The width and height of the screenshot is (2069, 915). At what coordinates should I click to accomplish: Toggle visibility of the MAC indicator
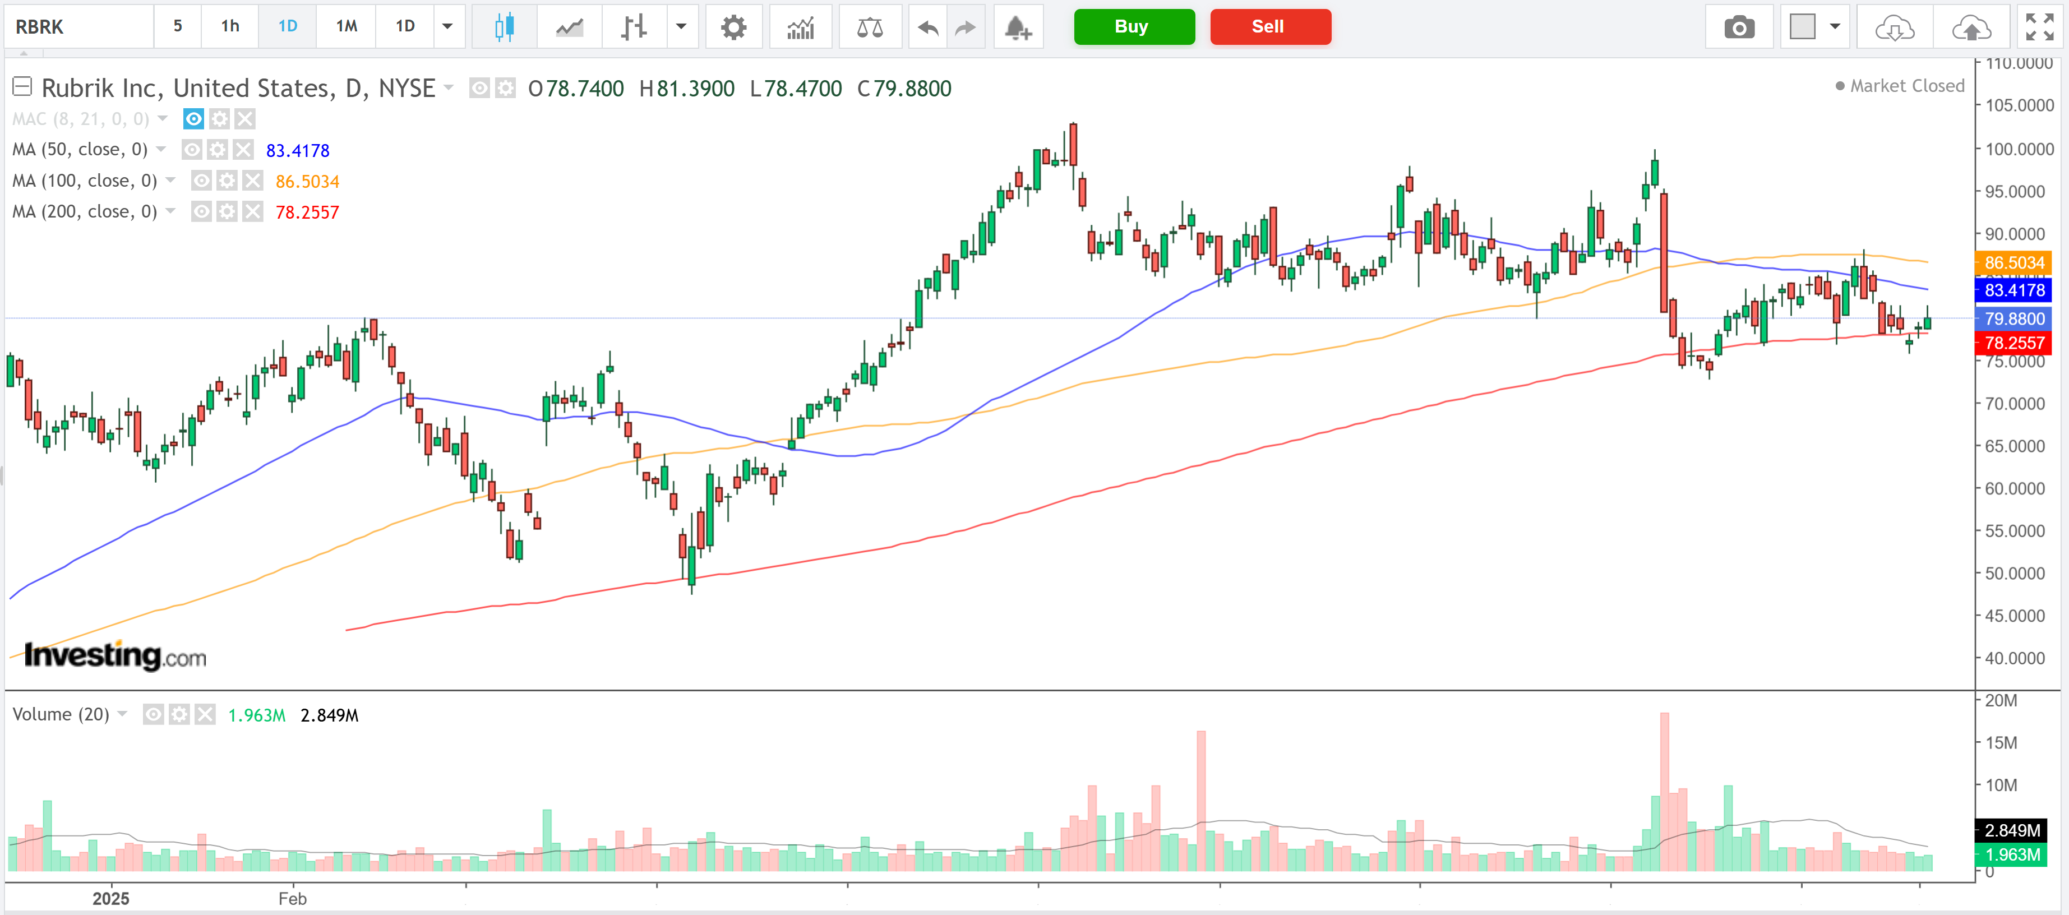[193, 119]
